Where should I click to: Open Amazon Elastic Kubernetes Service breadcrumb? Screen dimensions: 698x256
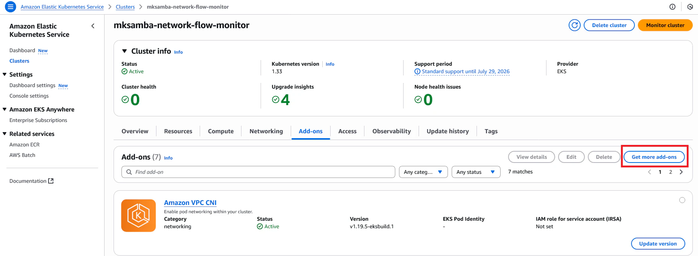pyautogui.click(x=62, y=7)
